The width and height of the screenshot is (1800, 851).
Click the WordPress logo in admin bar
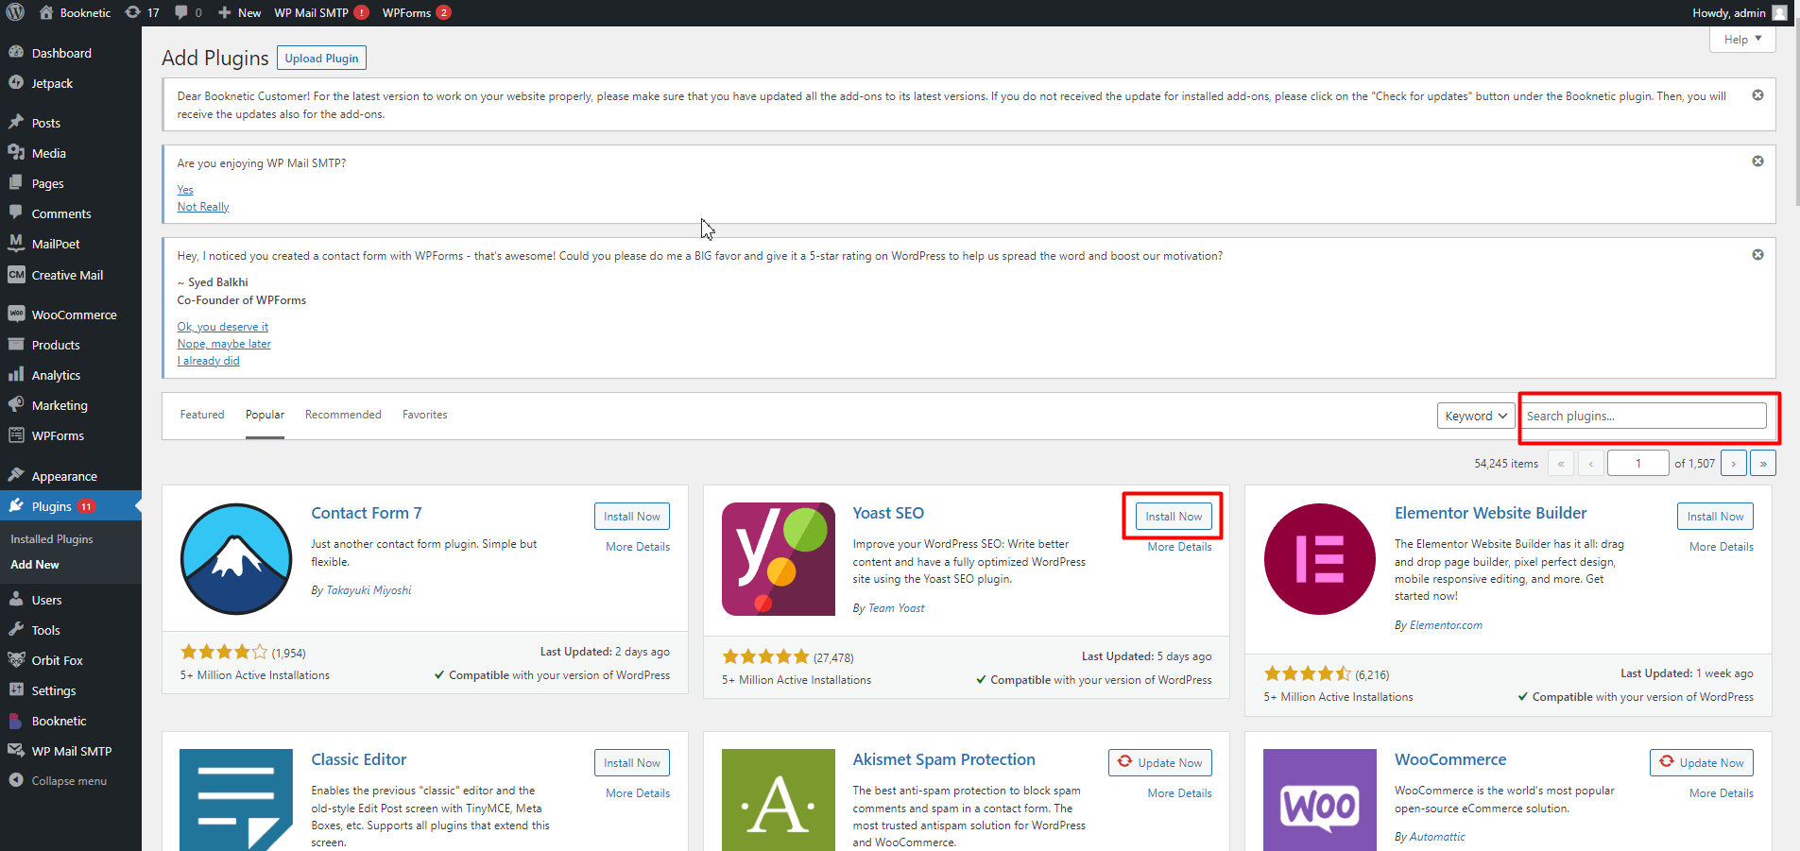pos(15,12)
